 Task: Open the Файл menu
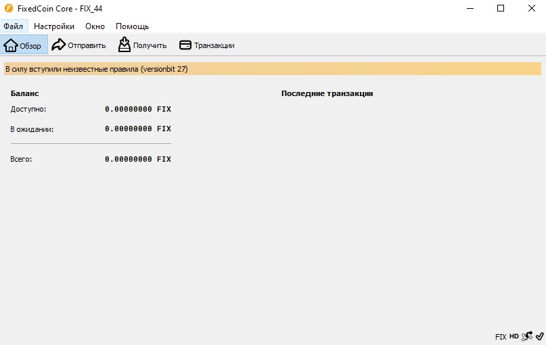pyautogui.click(x=14, y=26)
